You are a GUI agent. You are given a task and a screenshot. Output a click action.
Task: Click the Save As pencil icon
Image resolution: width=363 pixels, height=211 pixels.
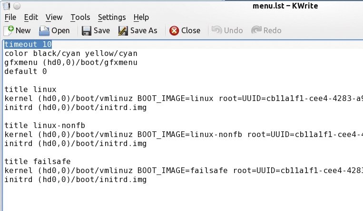click(123, 31)
